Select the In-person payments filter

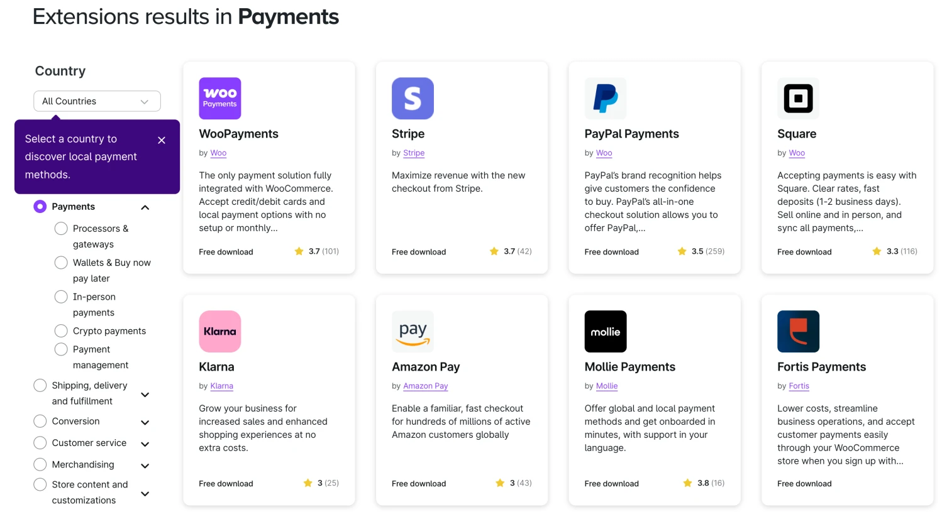coord(61,297)
